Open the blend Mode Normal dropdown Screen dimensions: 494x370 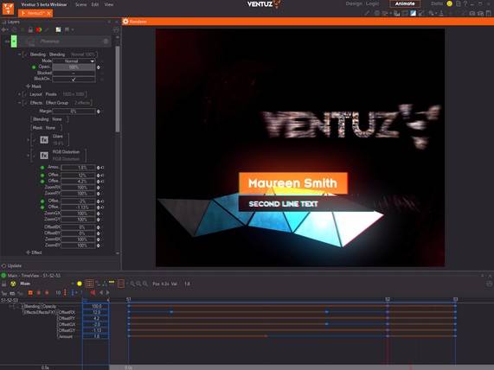[74, 61]
